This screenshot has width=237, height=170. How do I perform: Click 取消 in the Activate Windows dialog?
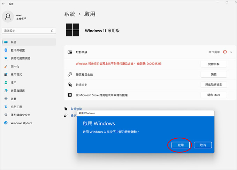pyautogui.click(x=203, y=145)
